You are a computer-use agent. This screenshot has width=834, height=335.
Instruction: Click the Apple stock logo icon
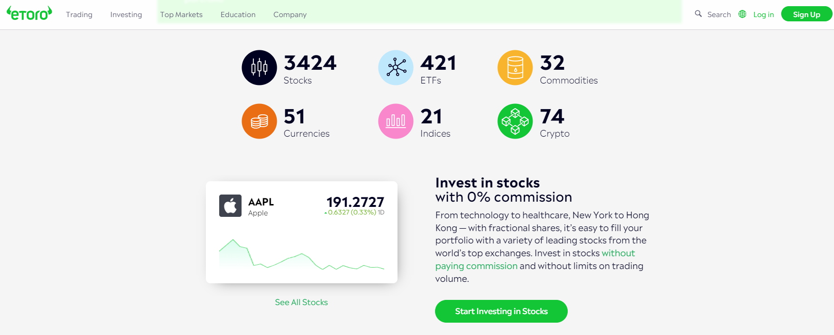click(230, 205)
